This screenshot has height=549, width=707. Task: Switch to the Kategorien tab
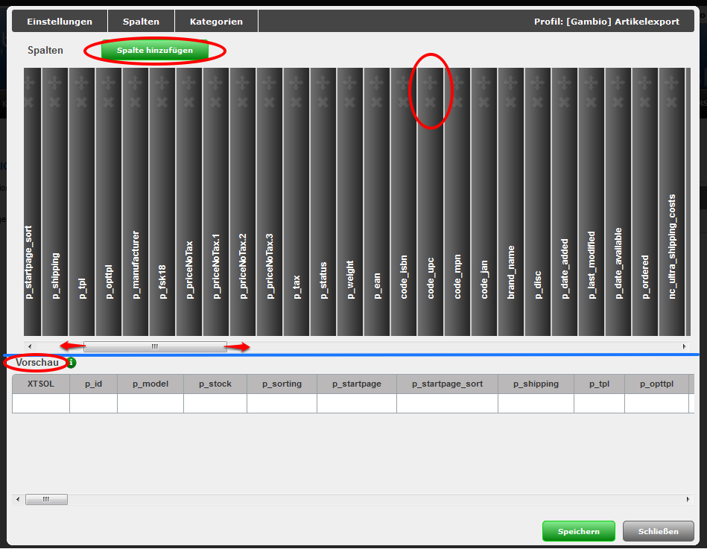click(x=216, y=22)
